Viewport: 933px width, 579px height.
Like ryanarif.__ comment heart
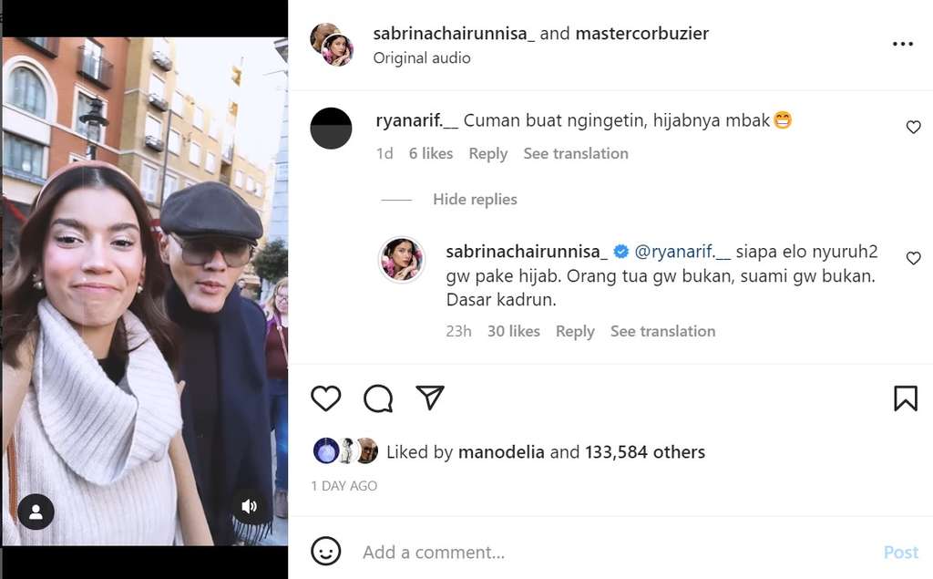coord(913,128)
